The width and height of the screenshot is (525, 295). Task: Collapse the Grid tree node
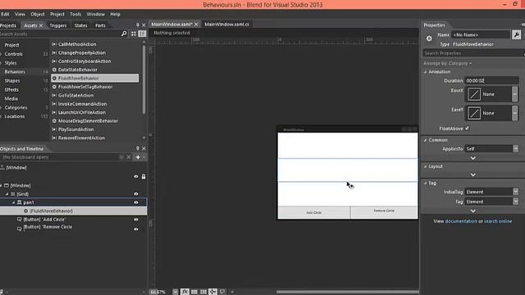[x=7, y=193]
